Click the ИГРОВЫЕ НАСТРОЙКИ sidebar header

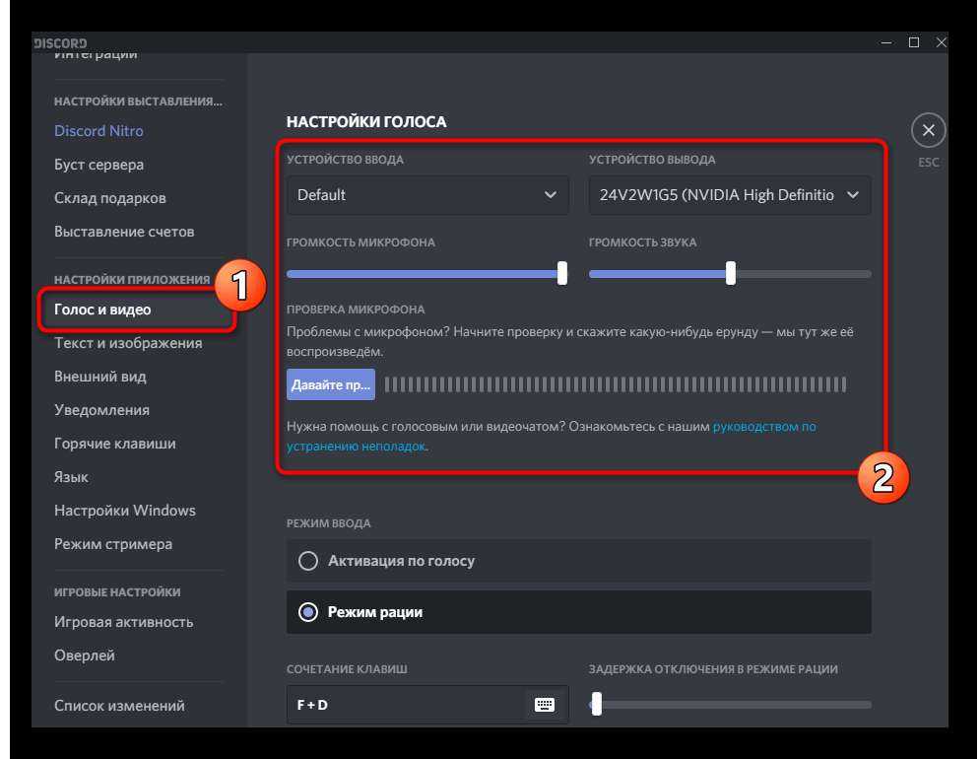click(x=117, y=592)
